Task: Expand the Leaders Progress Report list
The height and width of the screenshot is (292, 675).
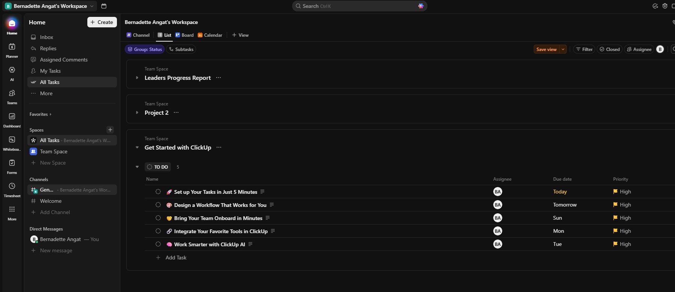Action: tap(137, 78)
